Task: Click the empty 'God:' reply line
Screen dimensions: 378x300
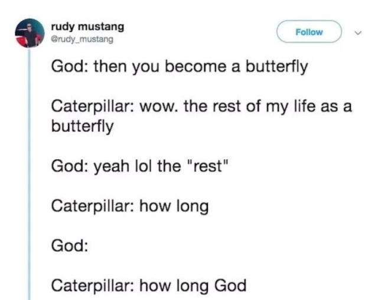Action: [x=70, y=246]
